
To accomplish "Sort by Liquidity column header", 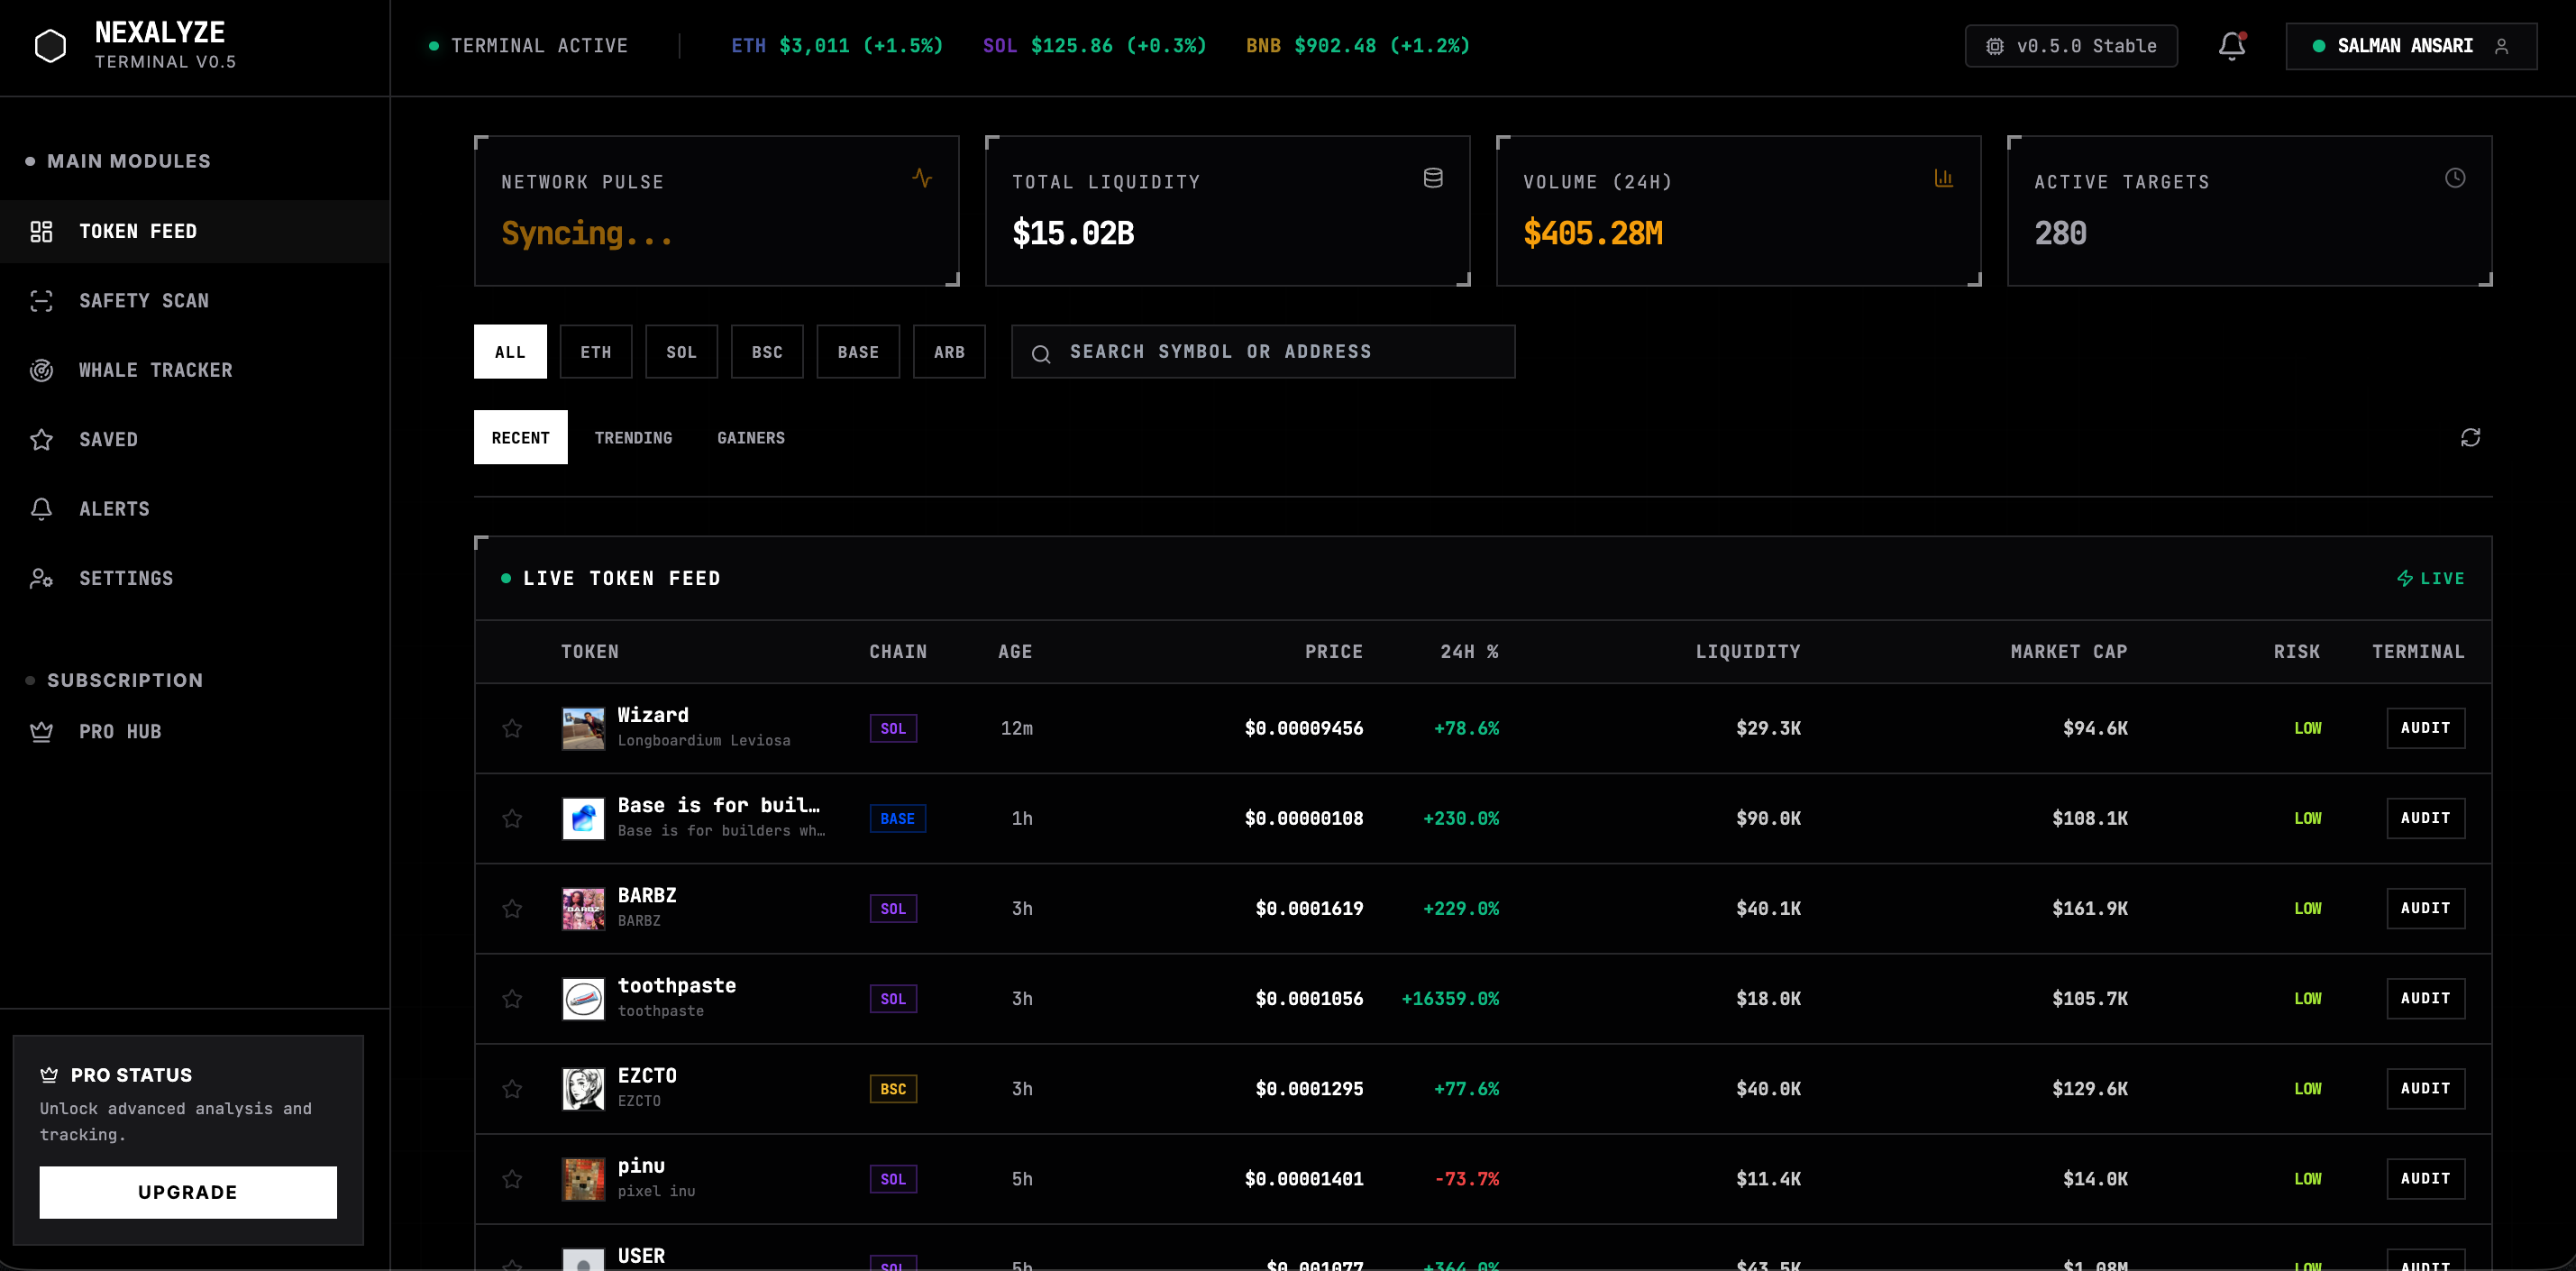I will [1747, 652].
